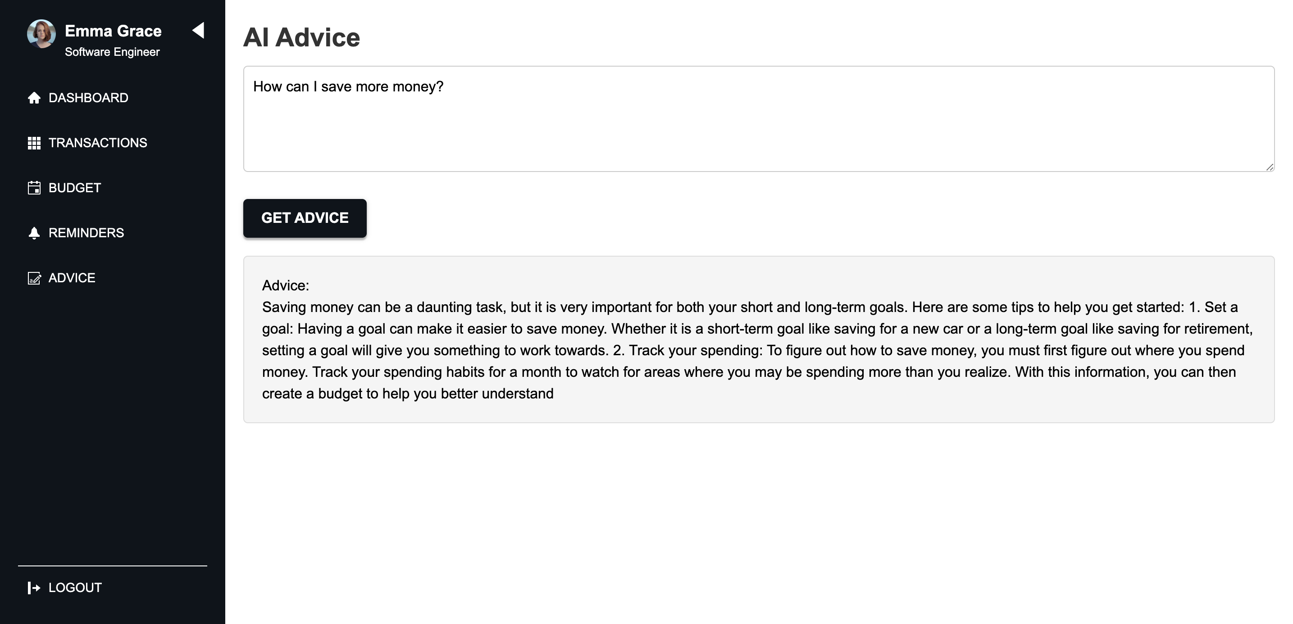Select the ADVICE menu label
This screenshot has width=1293, height=624.
72,278
